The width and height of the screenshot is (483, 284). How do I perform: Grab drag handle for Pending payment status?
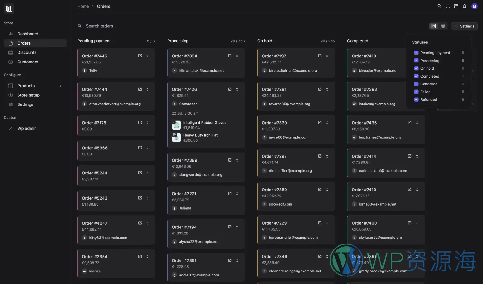[x=463, y=53]
